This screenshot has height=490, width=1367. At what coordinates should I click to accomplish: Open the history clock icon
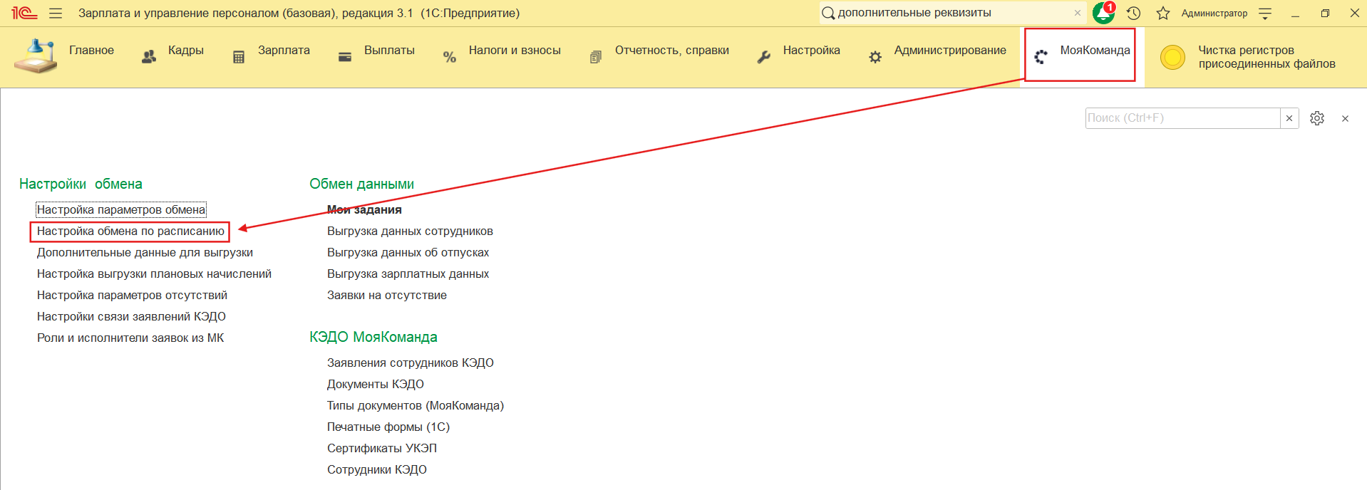pyautogui.click(x=1133, y=14)
